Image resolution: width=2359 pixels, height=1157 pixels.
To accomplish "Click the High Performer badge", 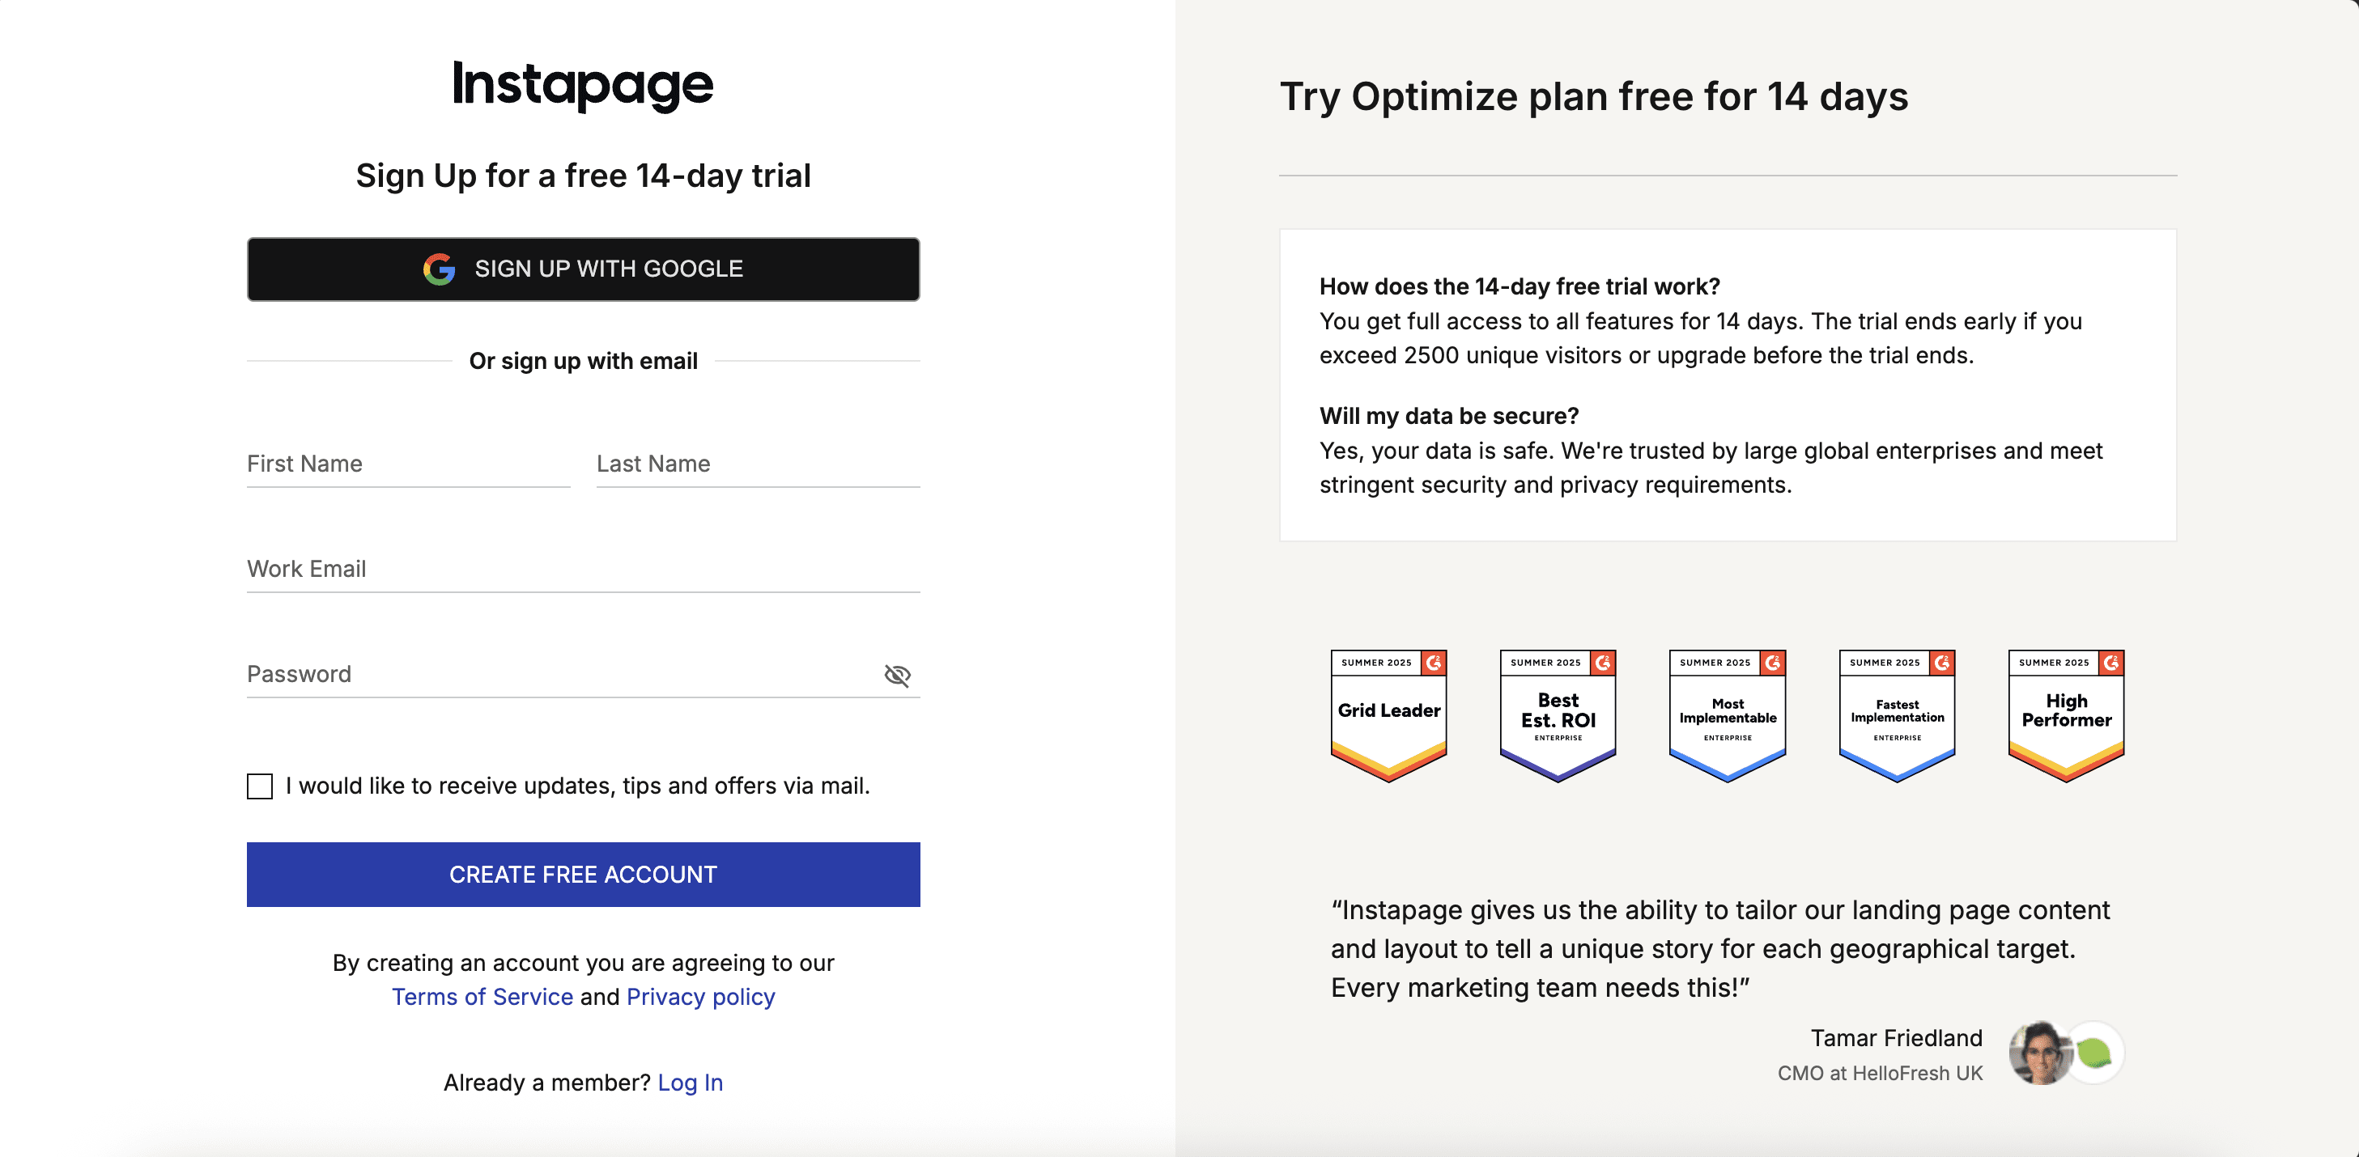I will (x=2066, y=714).
